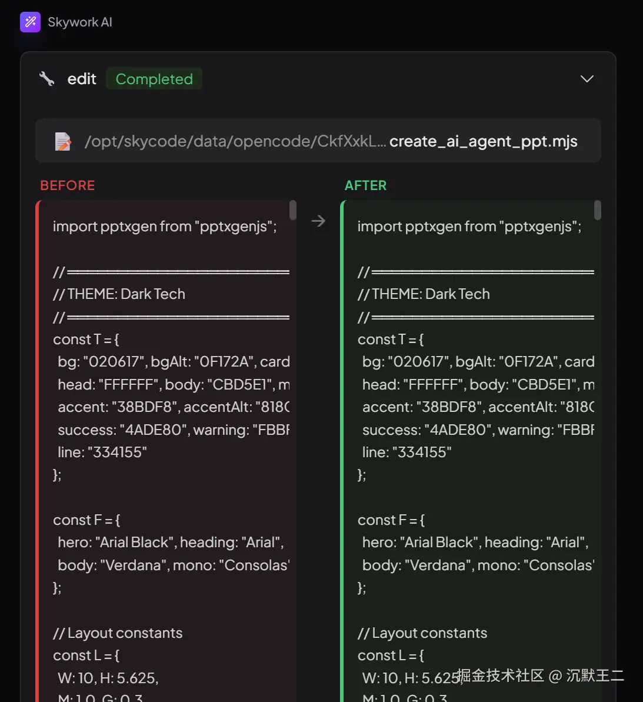Image resolution: width=643 pixels, height=702 pixels.
Task: Click the import pptxgen line in BEFORE panel
Action: [165, 227]
